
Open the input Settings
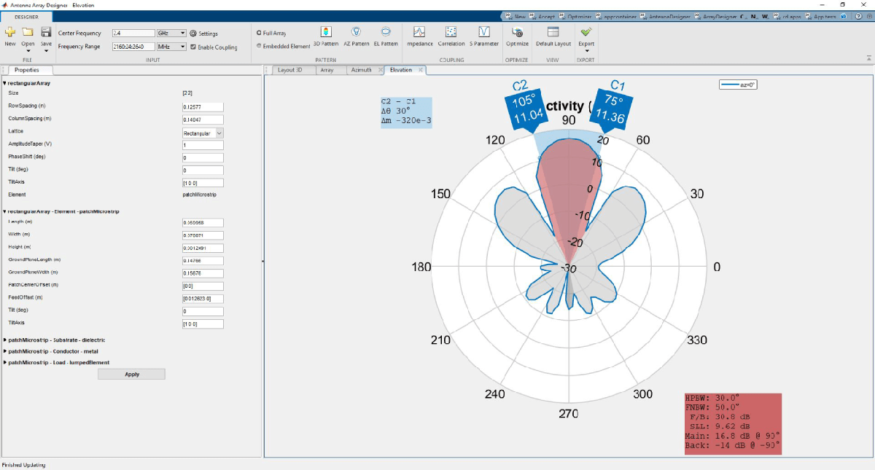(x=203, y=34)
